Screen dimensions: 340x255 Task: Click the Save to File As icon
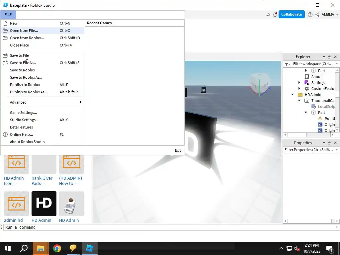click(5, 63)
